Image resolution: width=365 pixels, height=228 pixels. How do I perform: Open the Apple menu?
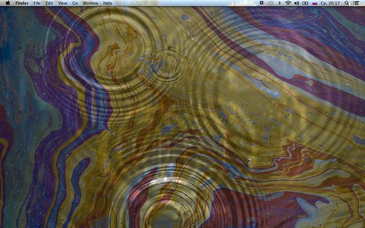pyautogui.click(x=7, y=3)
